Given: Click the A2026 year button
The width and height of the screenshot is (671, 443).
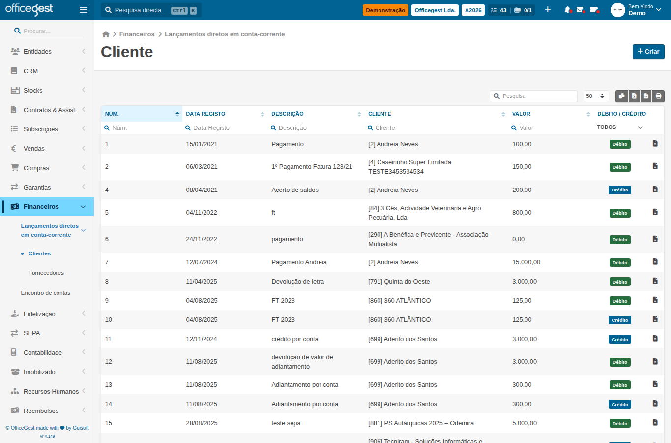Looking at the screenshot, I should tap(473, 10).
